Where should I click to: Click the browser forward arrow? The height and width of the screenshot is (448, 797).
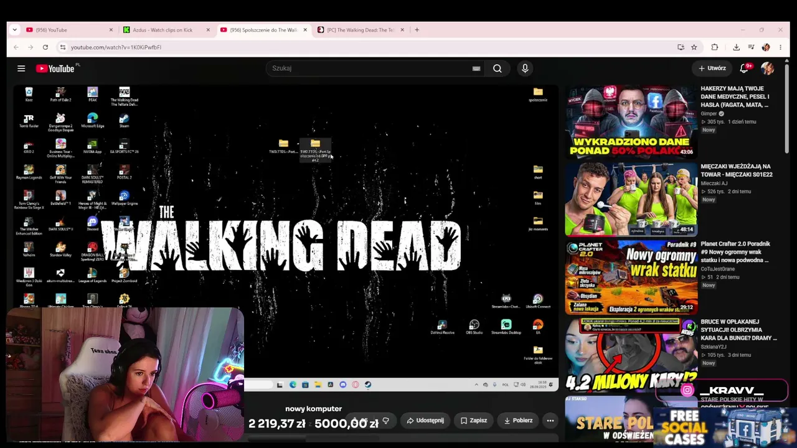click(31, 47)
